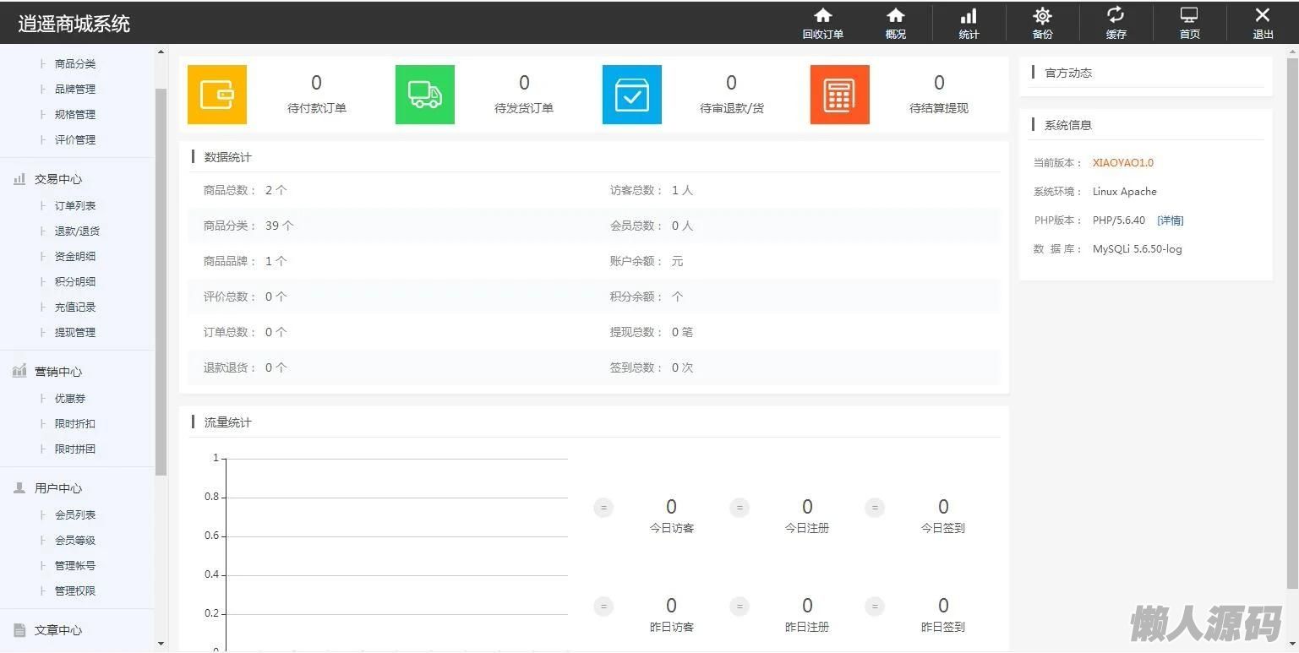This screenshot has height=653, width=1299.
Task: Collapse the 营销中心 sidebar section
Action: pyautogui.click(x=57, y=372)
